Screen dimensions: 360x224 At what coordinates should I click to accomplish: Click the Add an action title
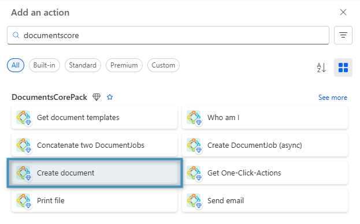tap(40, 12)
